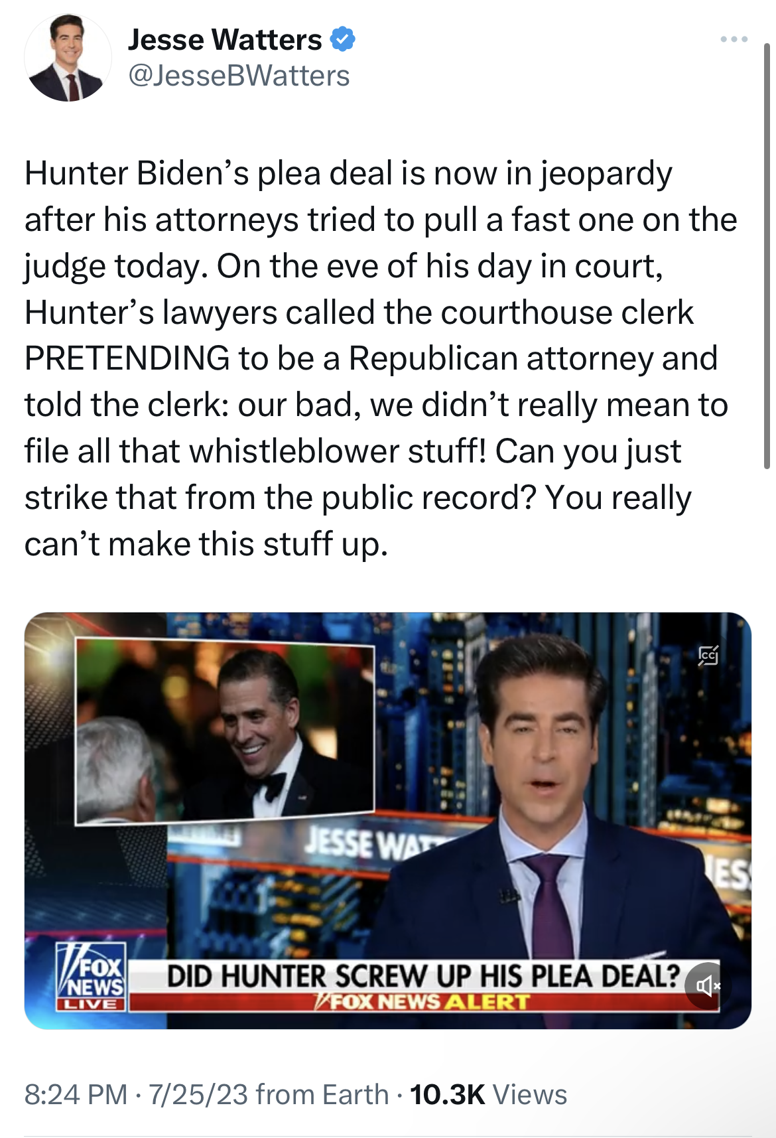Click the 'Did Hunter screw up' chyron
This screenshot has width=776, height=1138.
[x=423, y=976]
